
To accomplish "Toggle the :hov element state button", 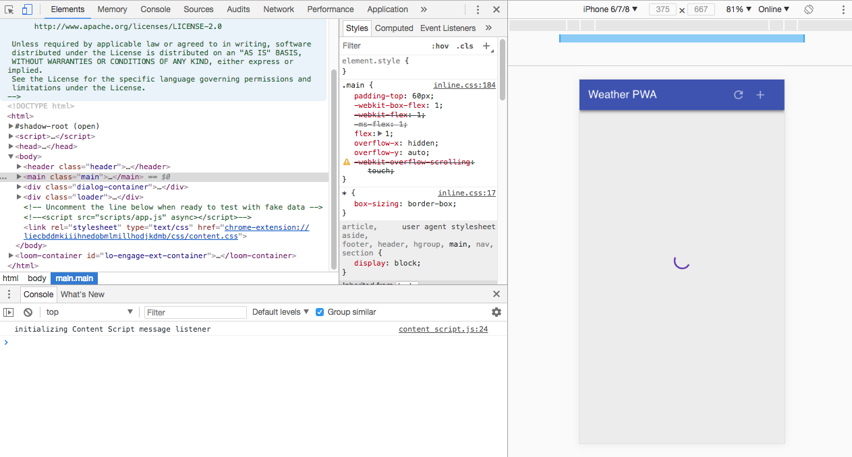I will pyautogui.click(x=440, y=46).
